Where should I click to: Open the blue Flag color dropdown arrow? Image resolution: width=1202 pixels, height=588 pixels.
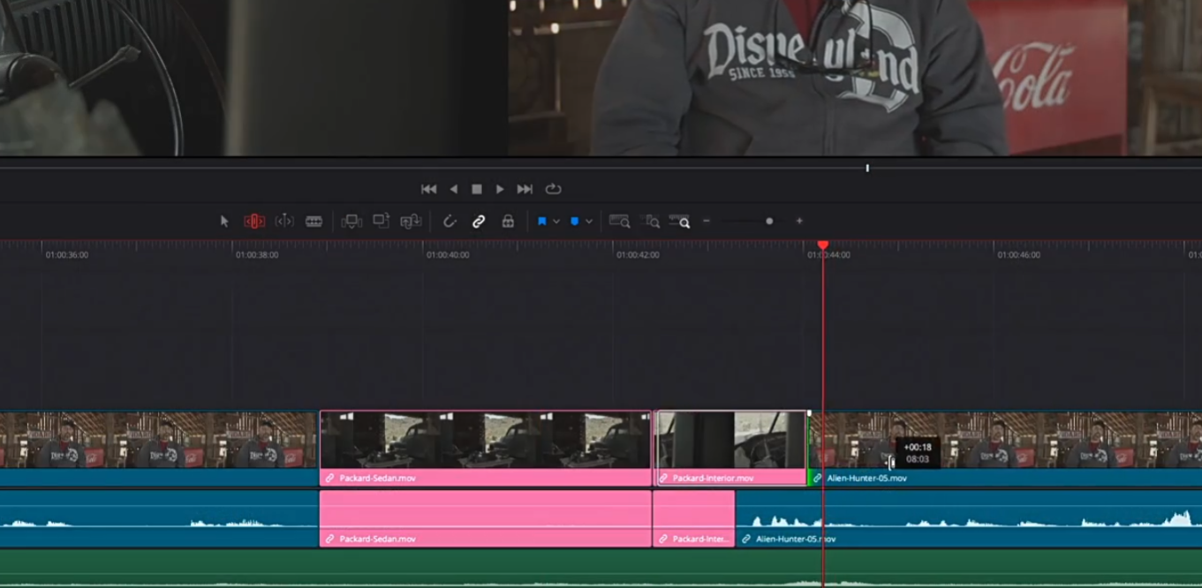[556, 222]
